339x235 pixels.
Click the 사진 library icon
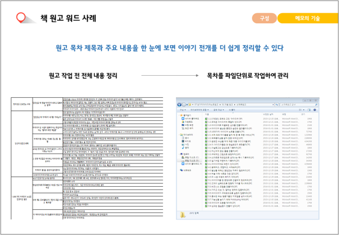click(183, 144)
